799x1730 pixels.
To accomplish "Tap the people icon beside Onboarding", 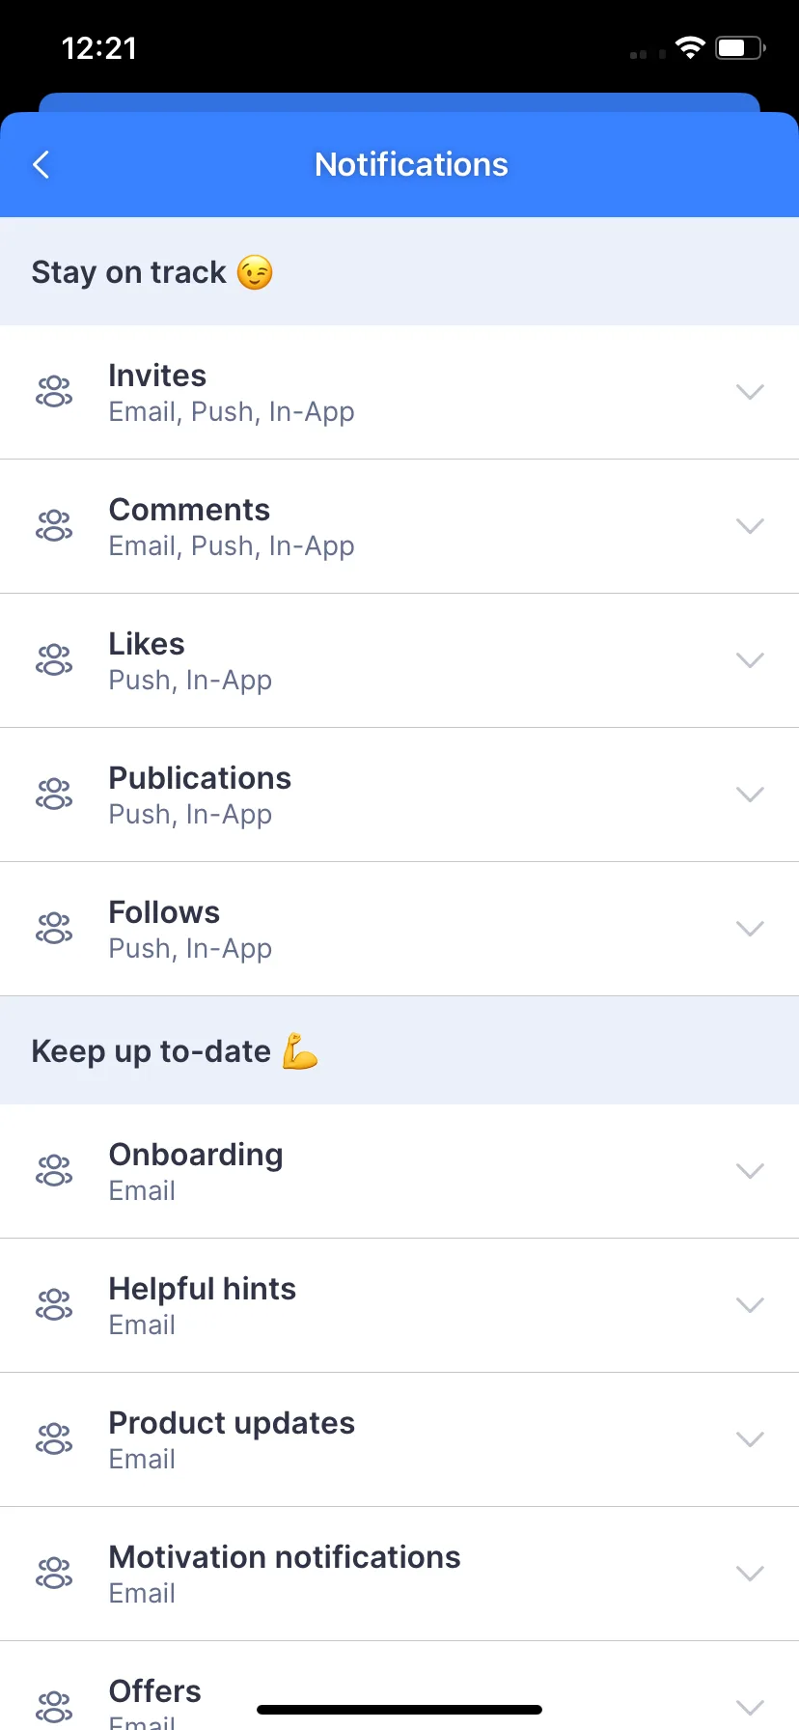I will 54,1171.
